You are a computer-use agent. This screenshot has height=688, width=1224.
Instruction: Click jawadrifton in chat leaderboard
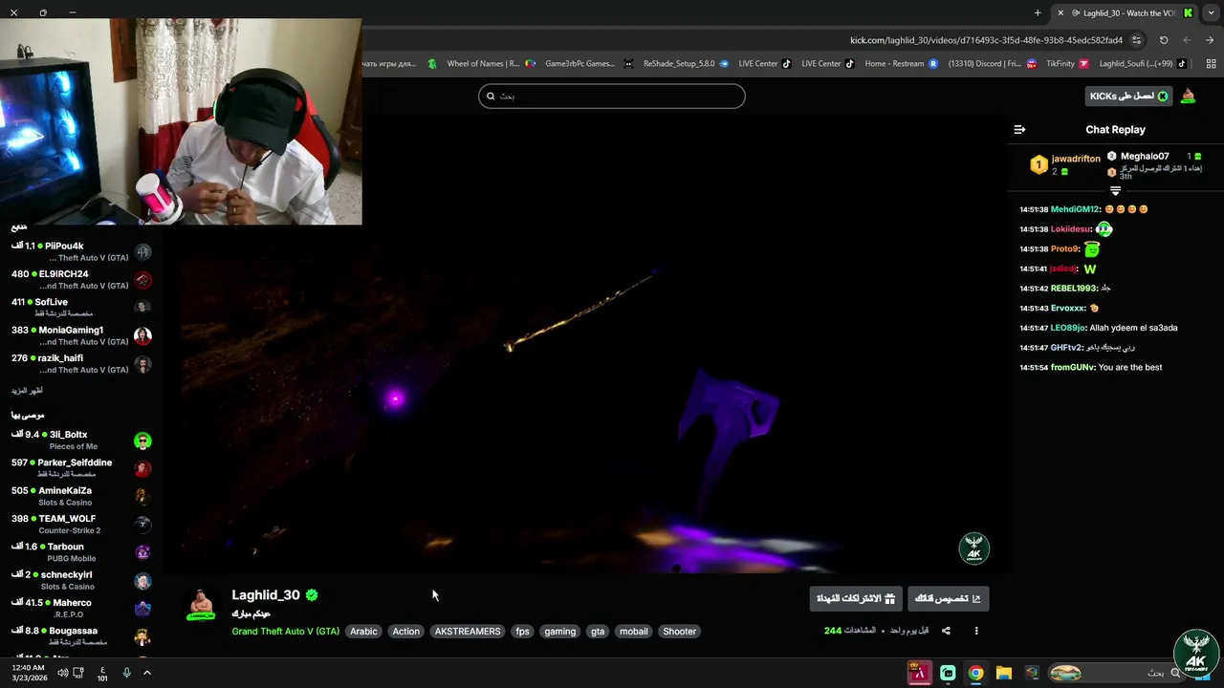click(1076, 159)
